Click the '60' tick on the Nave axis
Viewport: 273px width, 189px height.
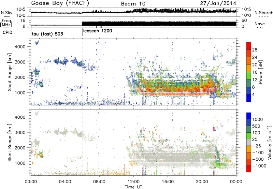244,20
